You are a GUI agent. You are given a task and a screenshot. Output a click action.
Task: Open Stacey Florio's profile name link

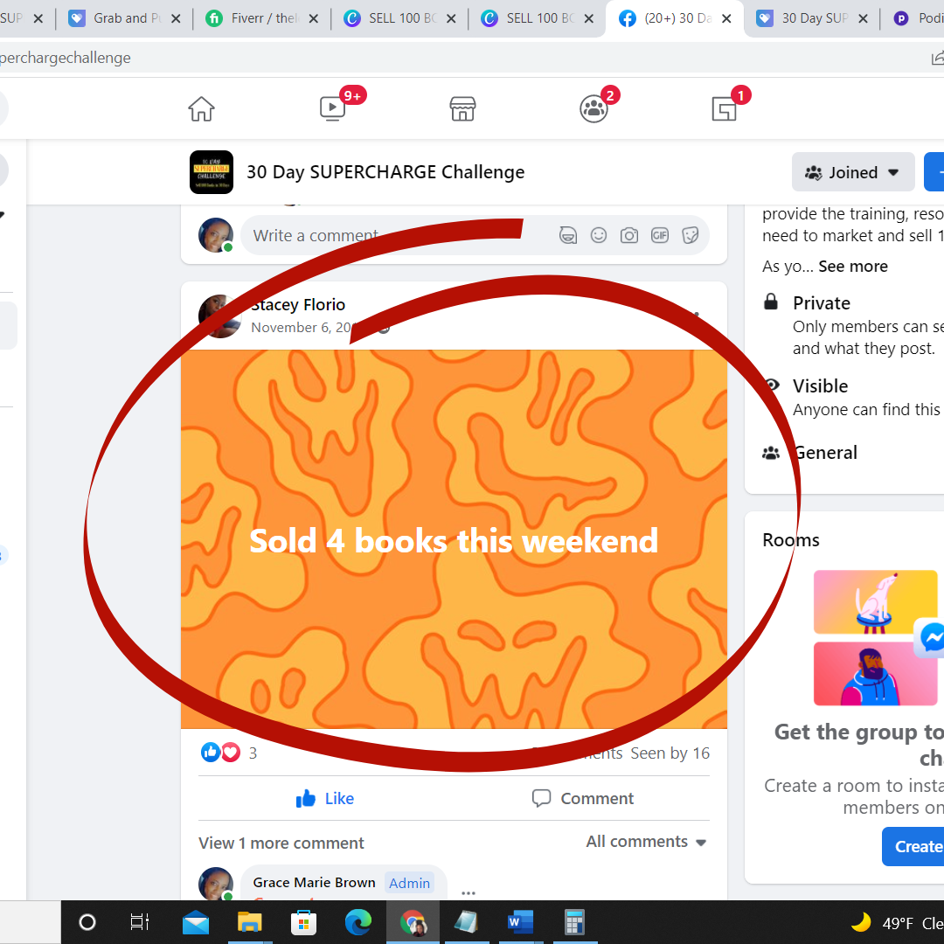[298, 305]
